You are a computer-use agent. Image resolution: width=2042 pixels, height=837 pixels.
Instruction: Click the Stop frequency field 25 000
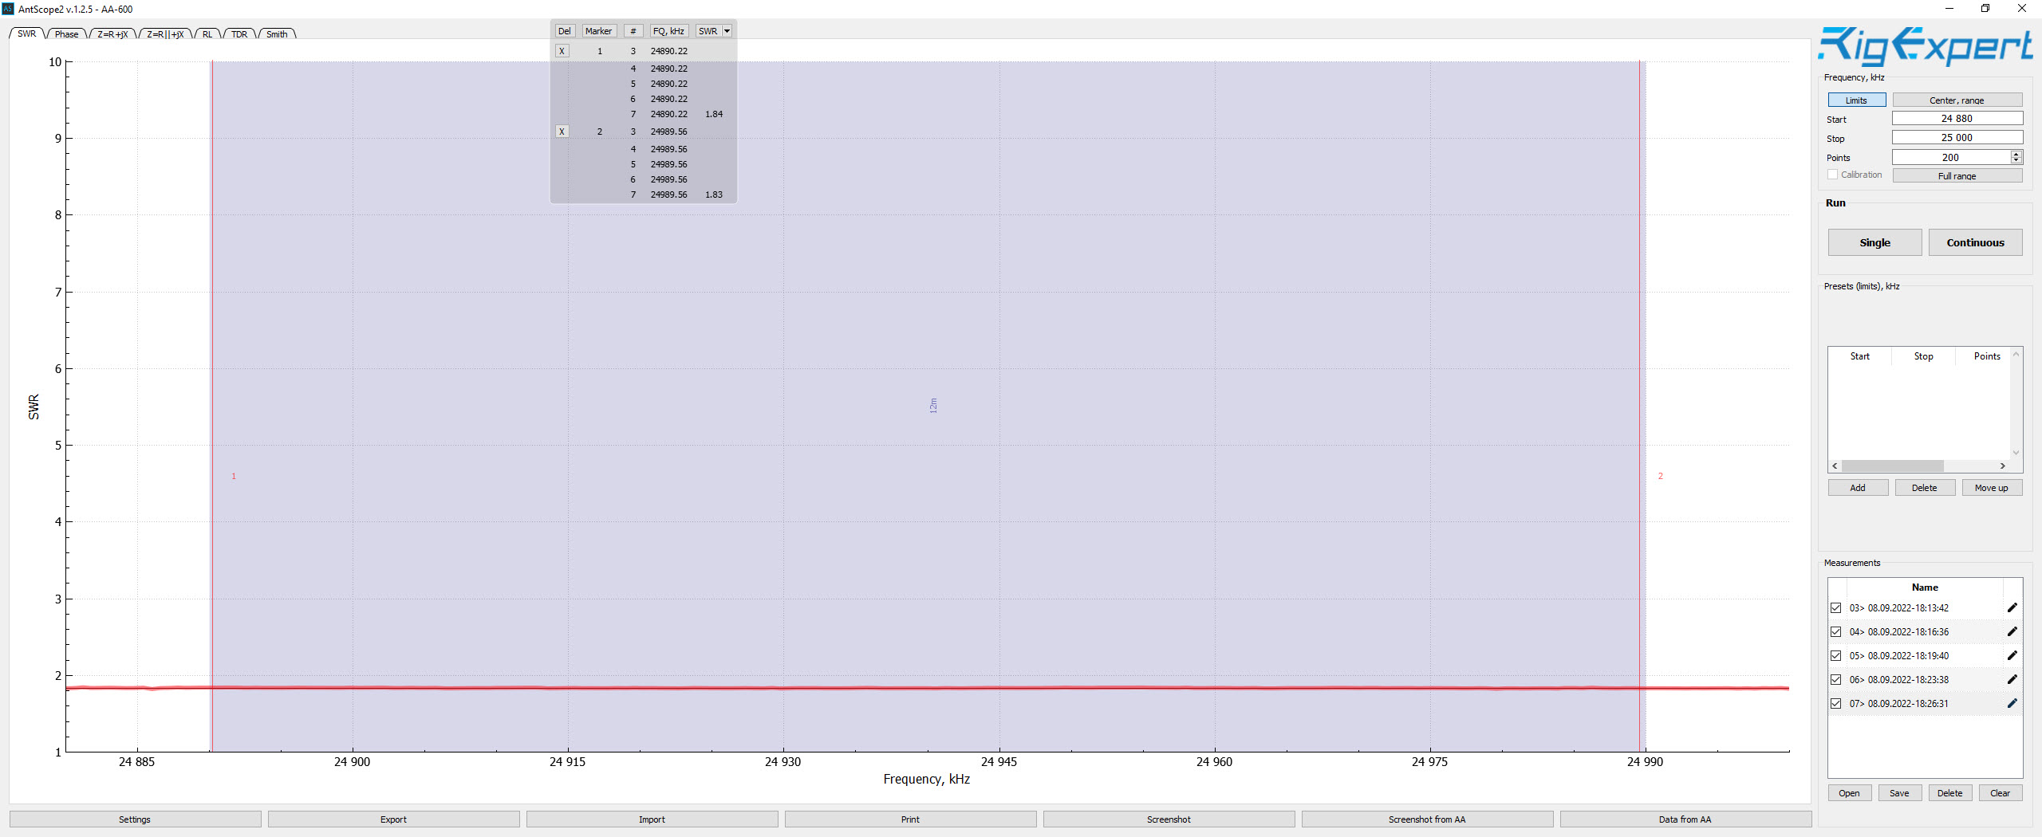pos(1957,138)
